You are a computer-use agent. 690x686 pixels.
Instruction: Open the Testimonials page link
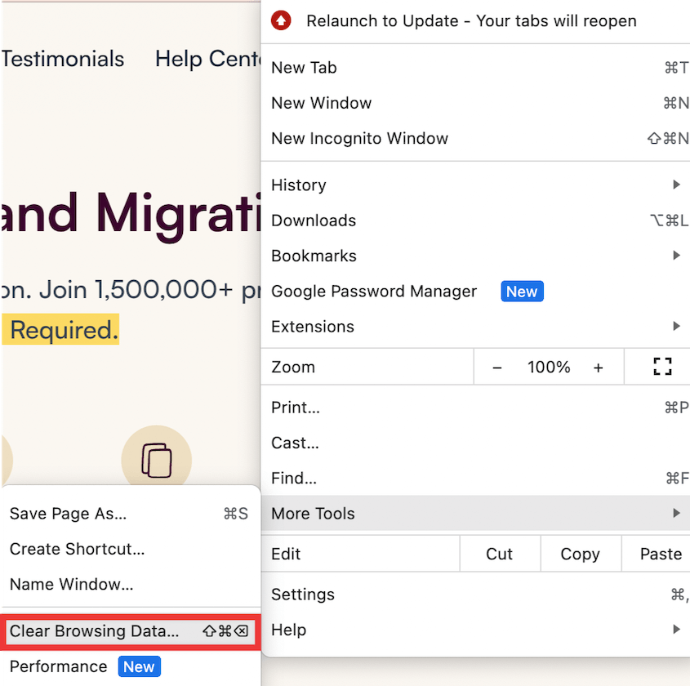[63, 59]
